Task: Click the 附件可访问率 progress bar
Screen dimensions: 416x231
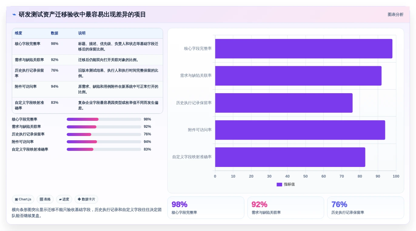Action: (104, 142)
